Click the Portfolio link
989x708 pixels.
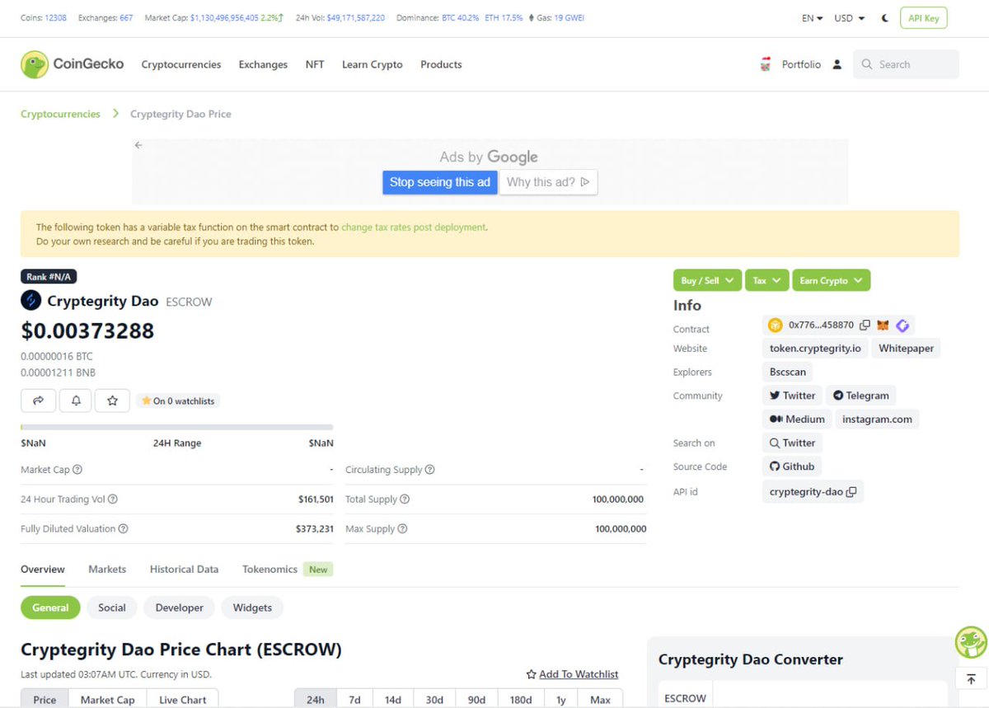pos(801,64)
